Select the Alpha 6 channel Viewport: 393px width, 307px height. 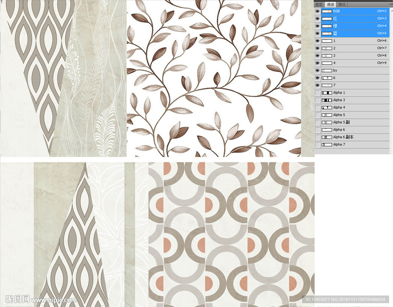point(353,130)
